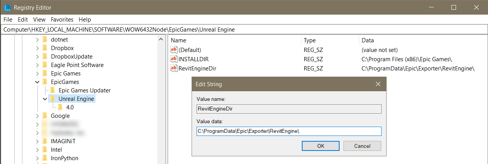The width and height of the screenshot is (488, 164).
Task: Select the Unreal Engine tree entry
Action: click(x=76, y=99)
